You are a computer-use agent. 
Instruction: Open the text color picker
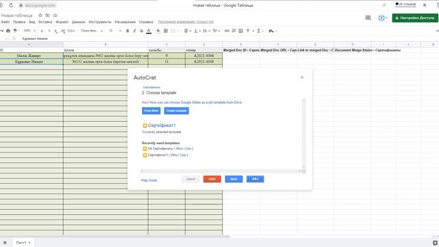coord(149,31)
